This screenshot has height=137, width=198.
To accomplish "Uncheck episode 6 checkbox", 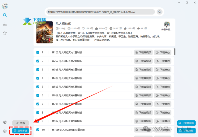I will [x=38, y=95].
